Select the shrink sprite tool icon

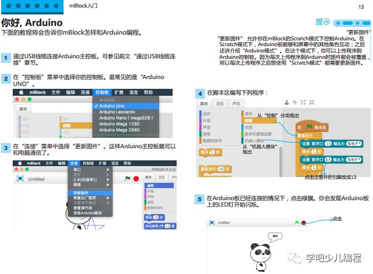coord(311,103)
